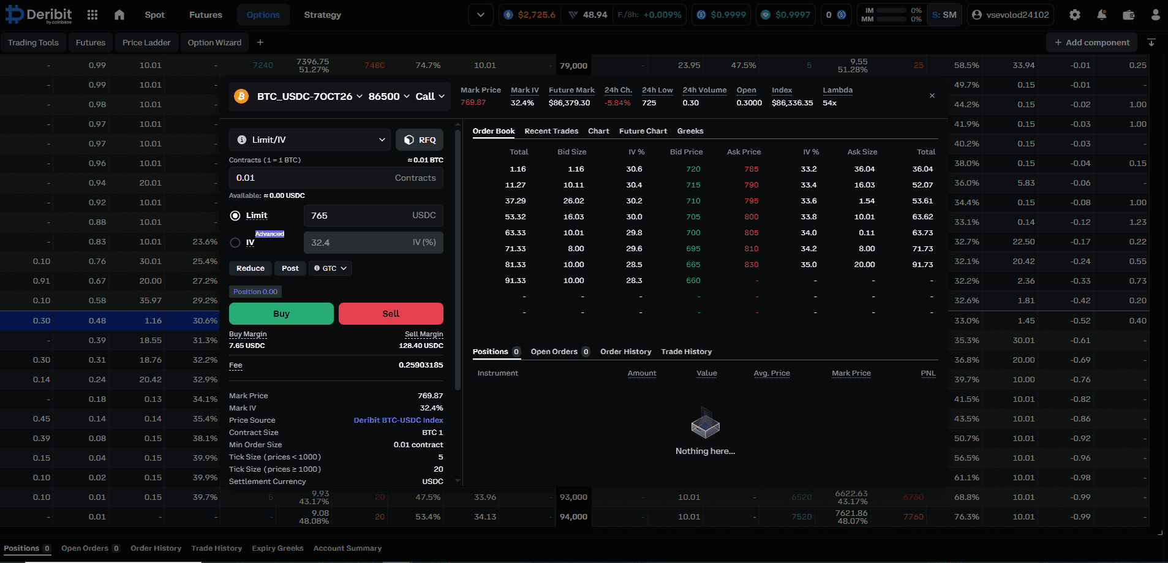Click the green Buy button
Screen dimensions: 1168x563
[x=281, y=314]
